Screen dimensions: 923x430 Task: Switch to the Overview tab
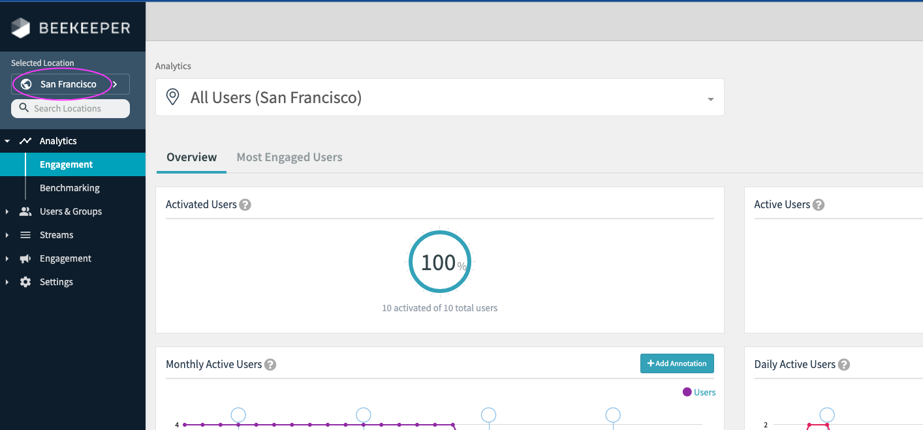[x=191, y=157]
